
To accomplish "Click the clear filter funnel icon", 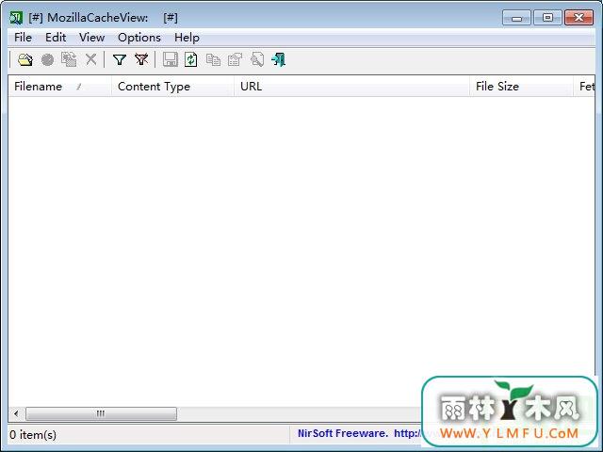I will click(141, 59).
